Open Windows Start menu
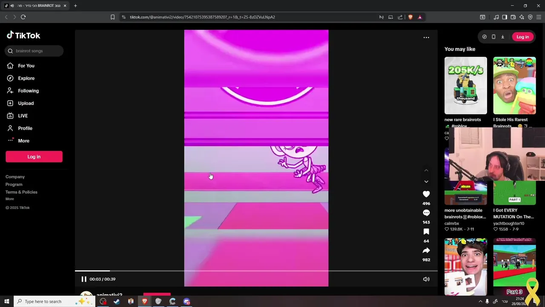 click(6, 301)
